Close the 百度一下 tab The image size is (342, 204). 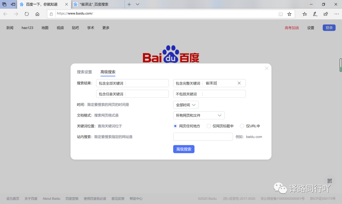click(66, 4)
